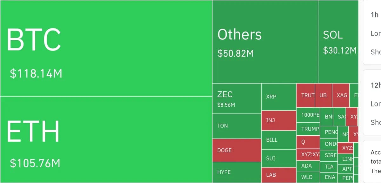The height and width of the screenshot is (183, 381).
Task: Select the HYPE heatmap tile
Action: point(237,172)
